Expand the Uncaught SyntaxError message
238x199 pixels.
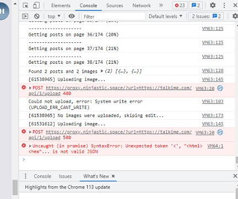point(30,146)
